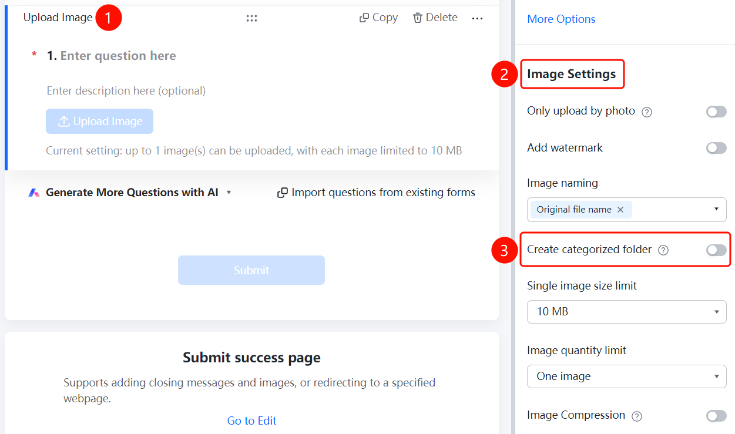Click the Go to Edit link
The height and width of the screenshot is (434, 735).
pos(251,420)
